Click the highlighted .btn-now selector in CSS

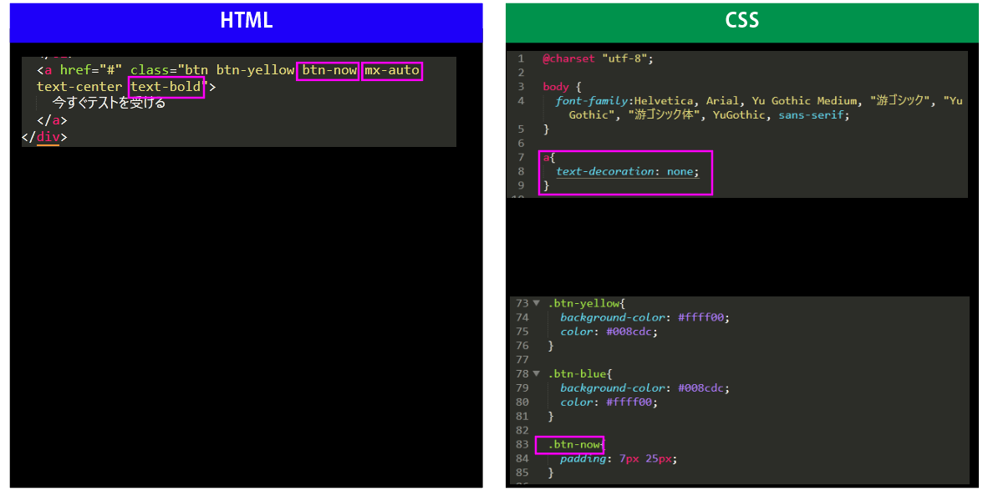(573, 444)
